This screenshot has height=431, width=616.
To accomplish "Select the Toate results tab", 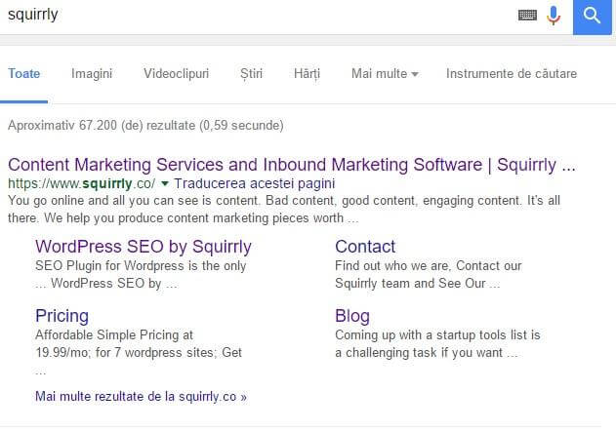I will pos(24,74).
